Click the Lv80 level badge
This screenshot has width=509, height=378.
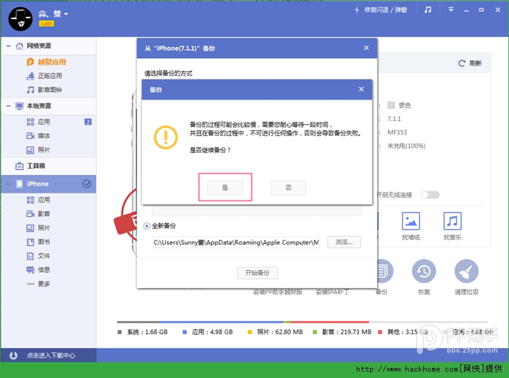46,23
